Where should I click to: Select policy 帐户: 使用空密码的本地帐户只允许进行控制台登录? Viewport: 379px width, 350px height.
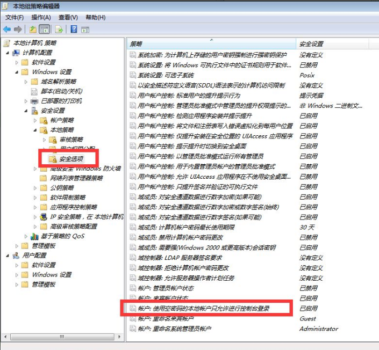203,309
